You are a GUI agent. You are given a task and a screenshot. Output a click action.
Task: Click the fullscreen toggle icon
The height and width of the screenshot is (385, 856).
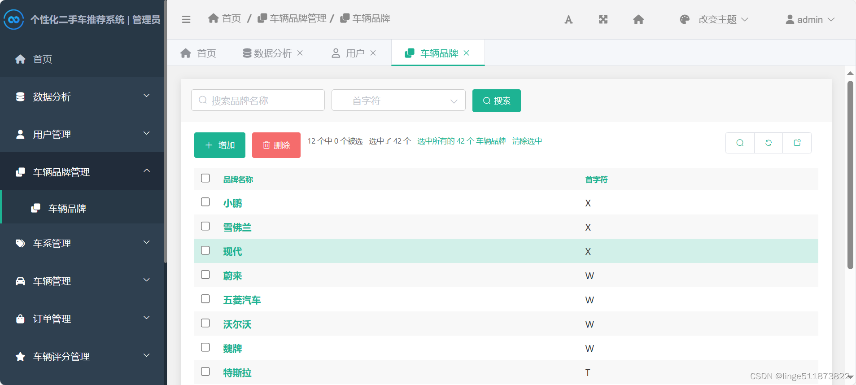(x=603, y=19)
